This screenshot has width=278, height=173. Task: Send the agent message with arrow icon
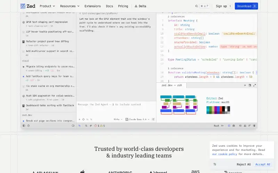coord(153,119)
